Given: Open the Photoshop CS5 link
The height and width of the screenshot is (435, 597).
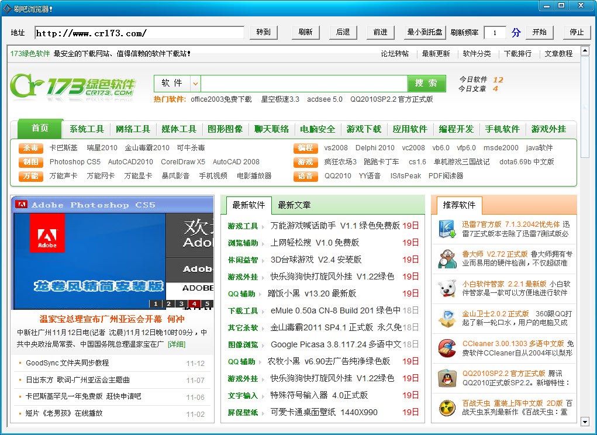Looking at the screenshot, I should click(x=75, y=162).
